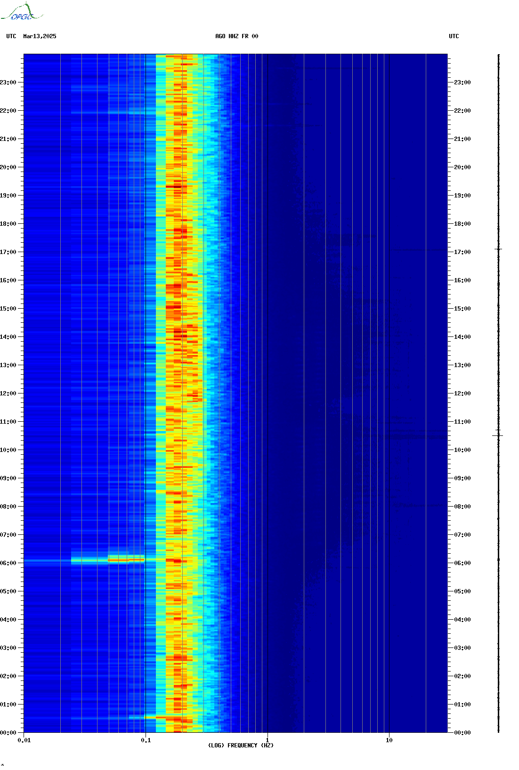The height and width of the screenshot is (770, 519).
Task: Click the UTC label at top left
Action: (x=11, y=36)
